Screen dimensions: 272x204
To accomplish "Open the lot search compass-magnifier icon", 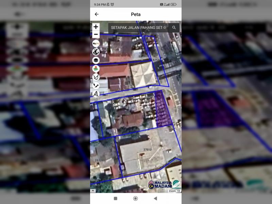I will (x=96, y=94).
